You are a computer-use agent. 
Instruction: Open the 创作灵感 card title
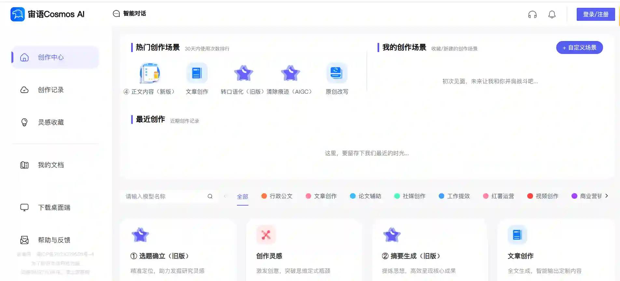tap(269, 256)
